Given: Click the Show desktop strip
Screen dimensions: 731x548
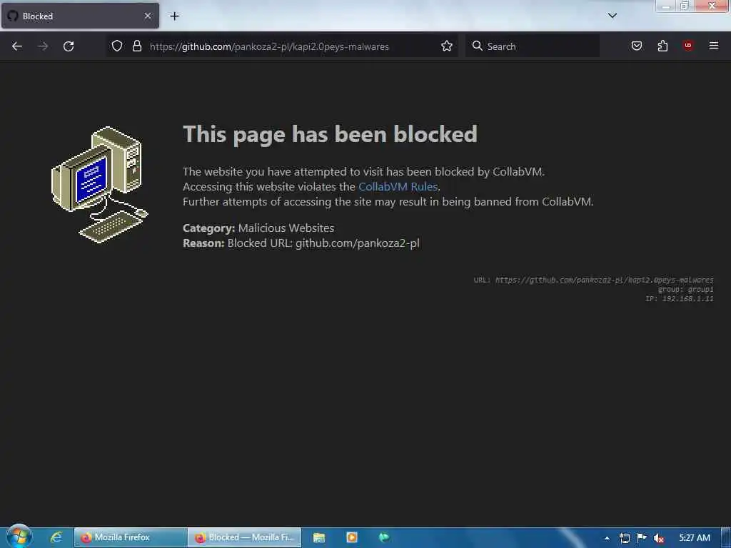Looking at the screenshot, I should [726, 538].
